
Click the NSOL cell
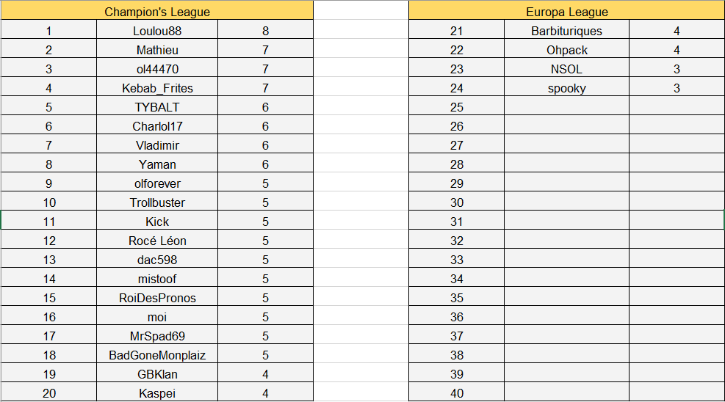pyautogui.click(x=566, y=69)
